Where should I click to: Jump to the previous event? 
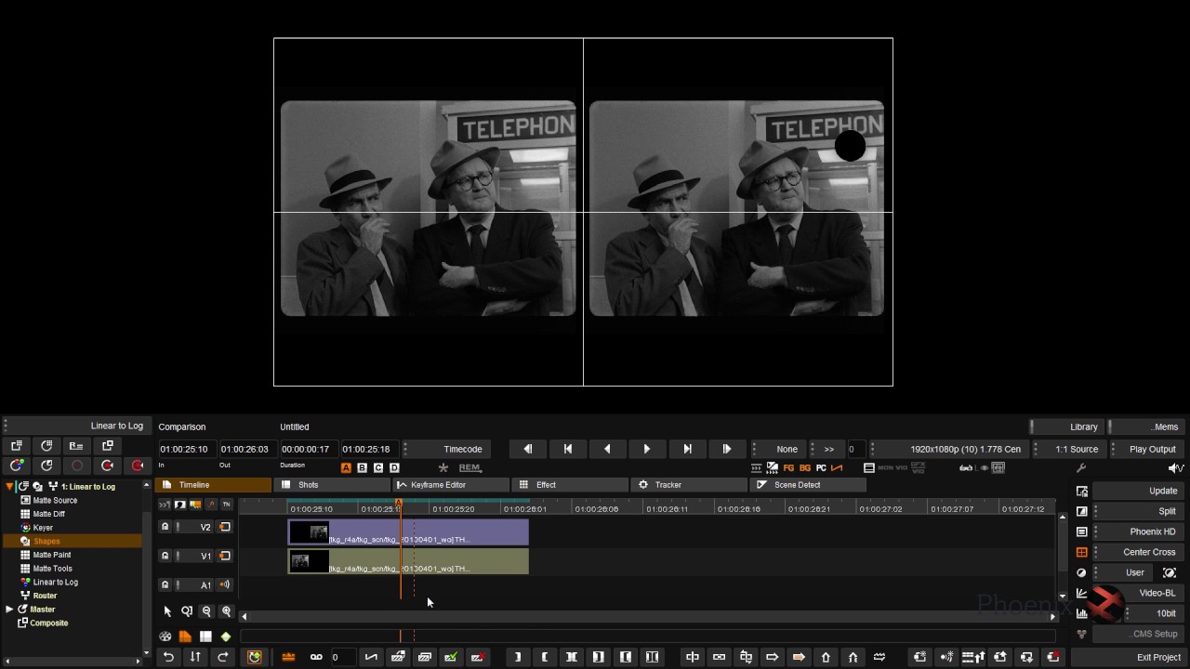[567, 449]
